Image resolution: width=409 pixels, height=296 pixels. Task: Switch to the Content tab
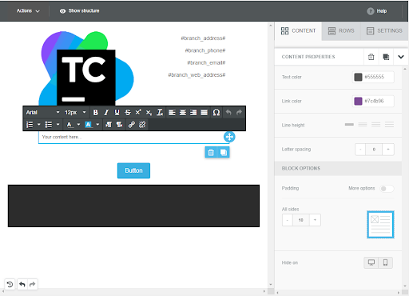coord(298,31)
